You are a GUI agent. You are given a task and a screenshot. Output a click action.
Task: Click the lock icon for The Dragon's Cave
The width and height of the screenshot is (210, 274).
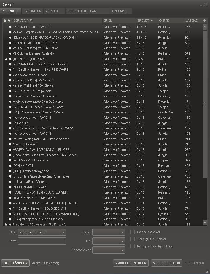click(x=6, y=59)
